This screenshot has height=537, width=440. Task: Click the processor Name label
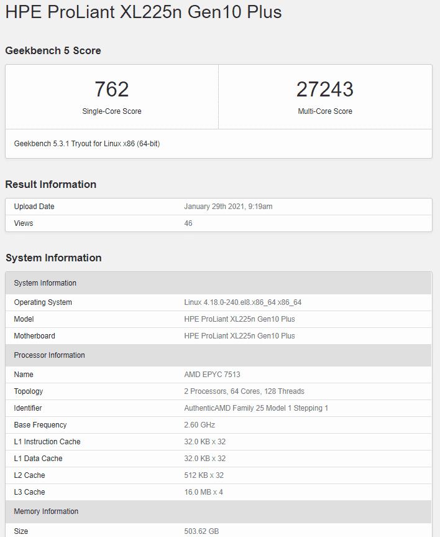pyautogui.click(x=24, y=375)
